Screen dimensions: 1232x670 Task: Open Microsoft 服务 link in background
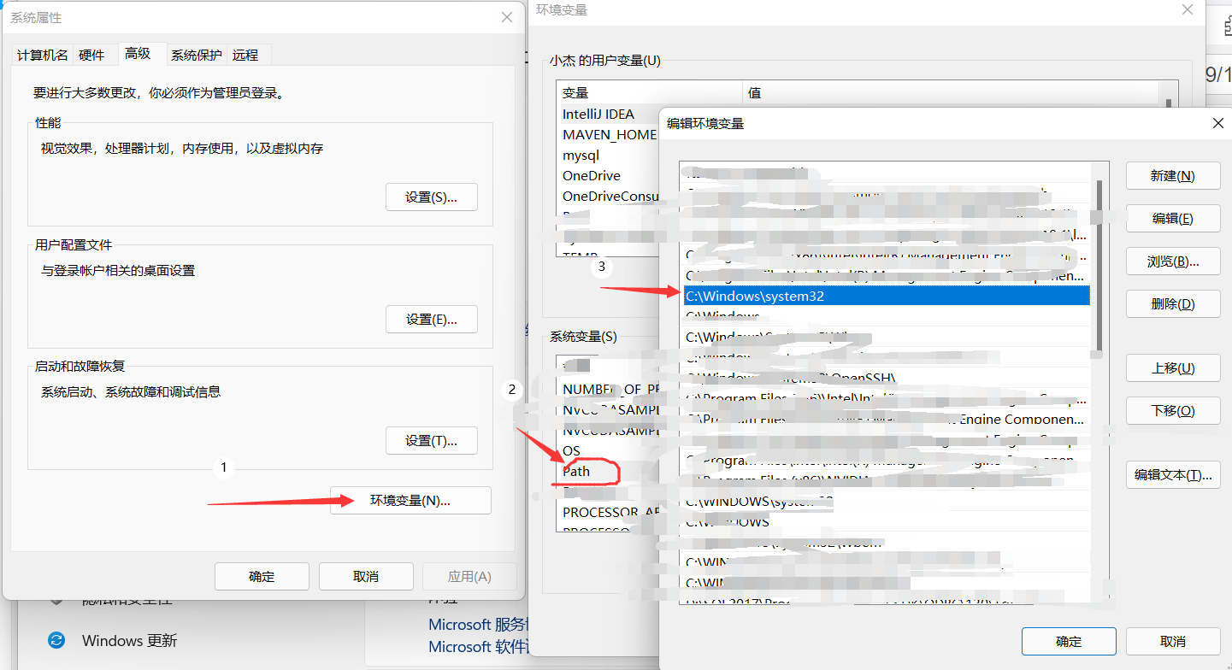[479, 625]
